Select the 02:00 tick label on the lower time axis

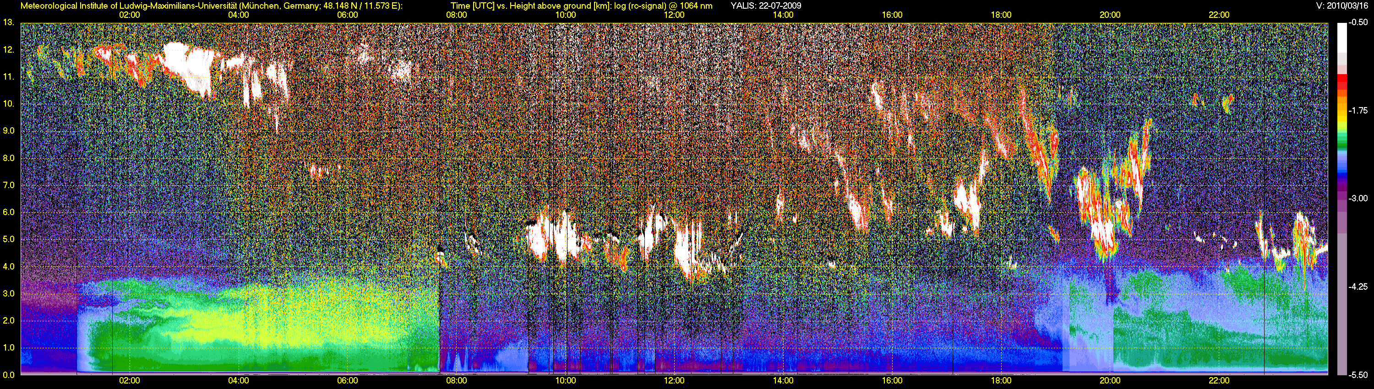coord(129,380)
